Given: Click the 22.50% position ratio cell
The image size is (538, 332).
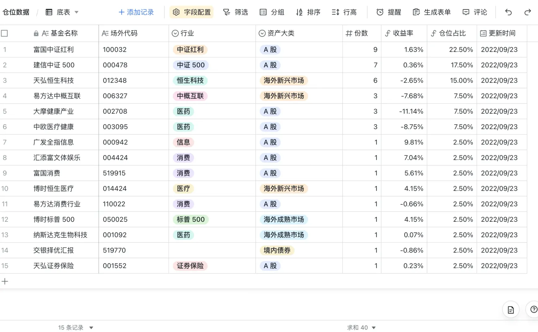Looking at the screenshot, I should click(452, 50).
